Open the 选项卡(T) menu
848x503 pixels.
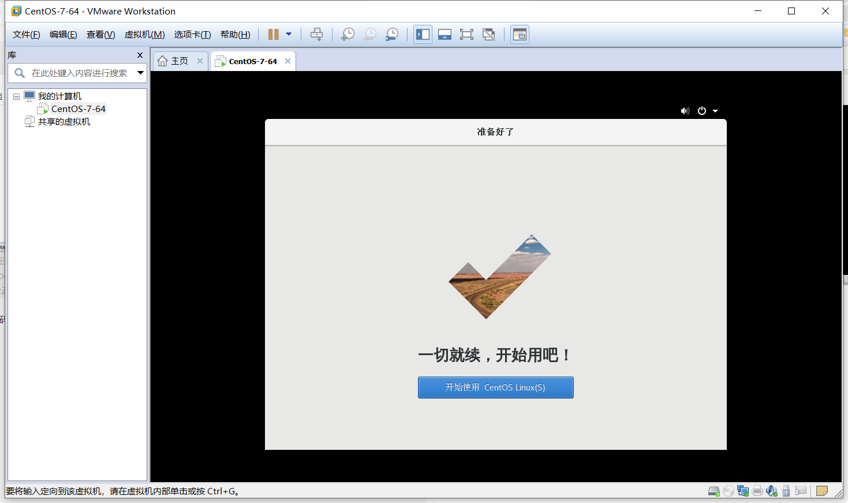pyautogui.click(x=193, y=35)
